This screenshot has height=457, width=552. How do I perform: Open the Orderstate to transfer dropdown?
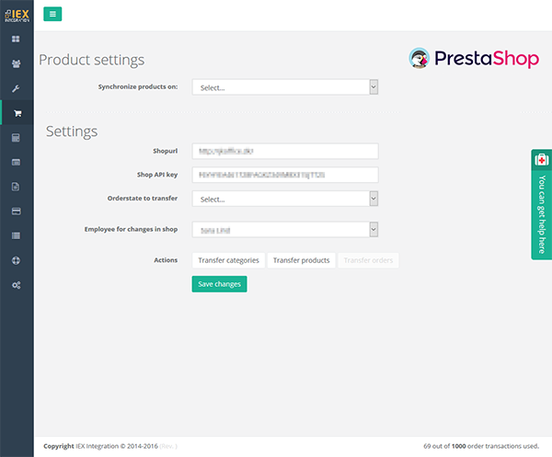coord(285,199)
